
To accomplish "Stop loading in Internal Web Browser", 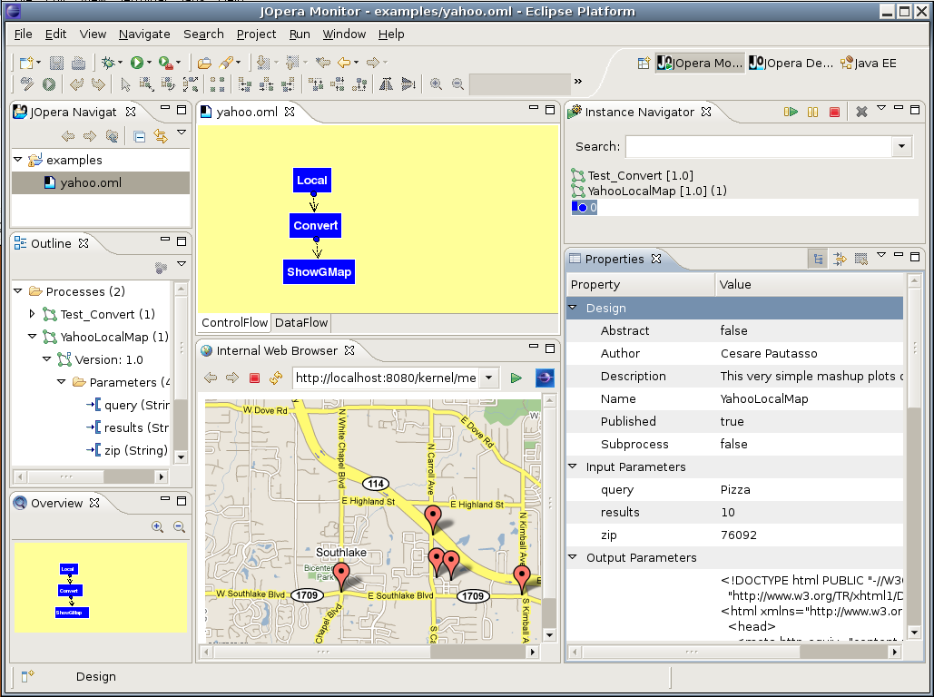I will [x=254, y=378].
